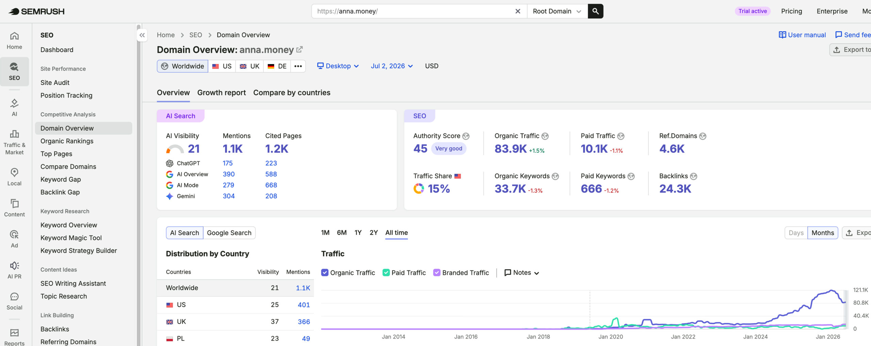Select Worldwide region filter
The image size is (871, 346).
click(183, 66)
